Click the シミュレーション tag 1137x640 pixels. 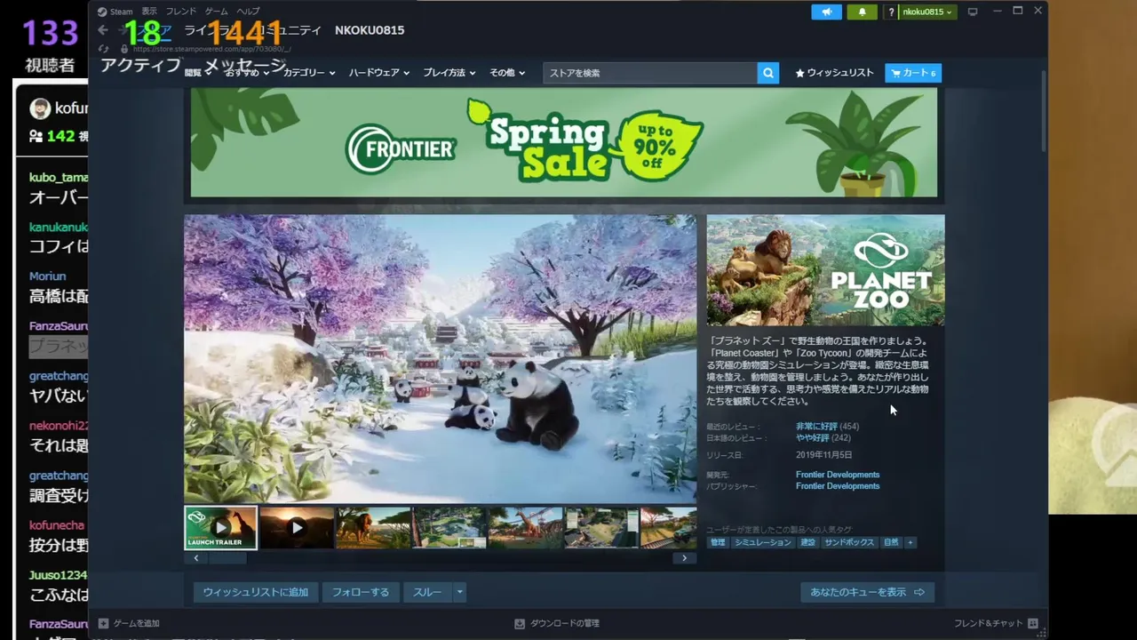(x=762, y=542)
